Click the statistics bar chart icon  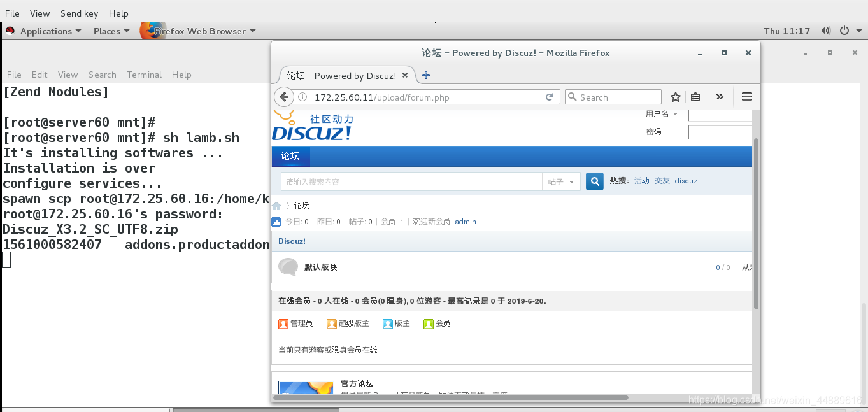(276, 222)
